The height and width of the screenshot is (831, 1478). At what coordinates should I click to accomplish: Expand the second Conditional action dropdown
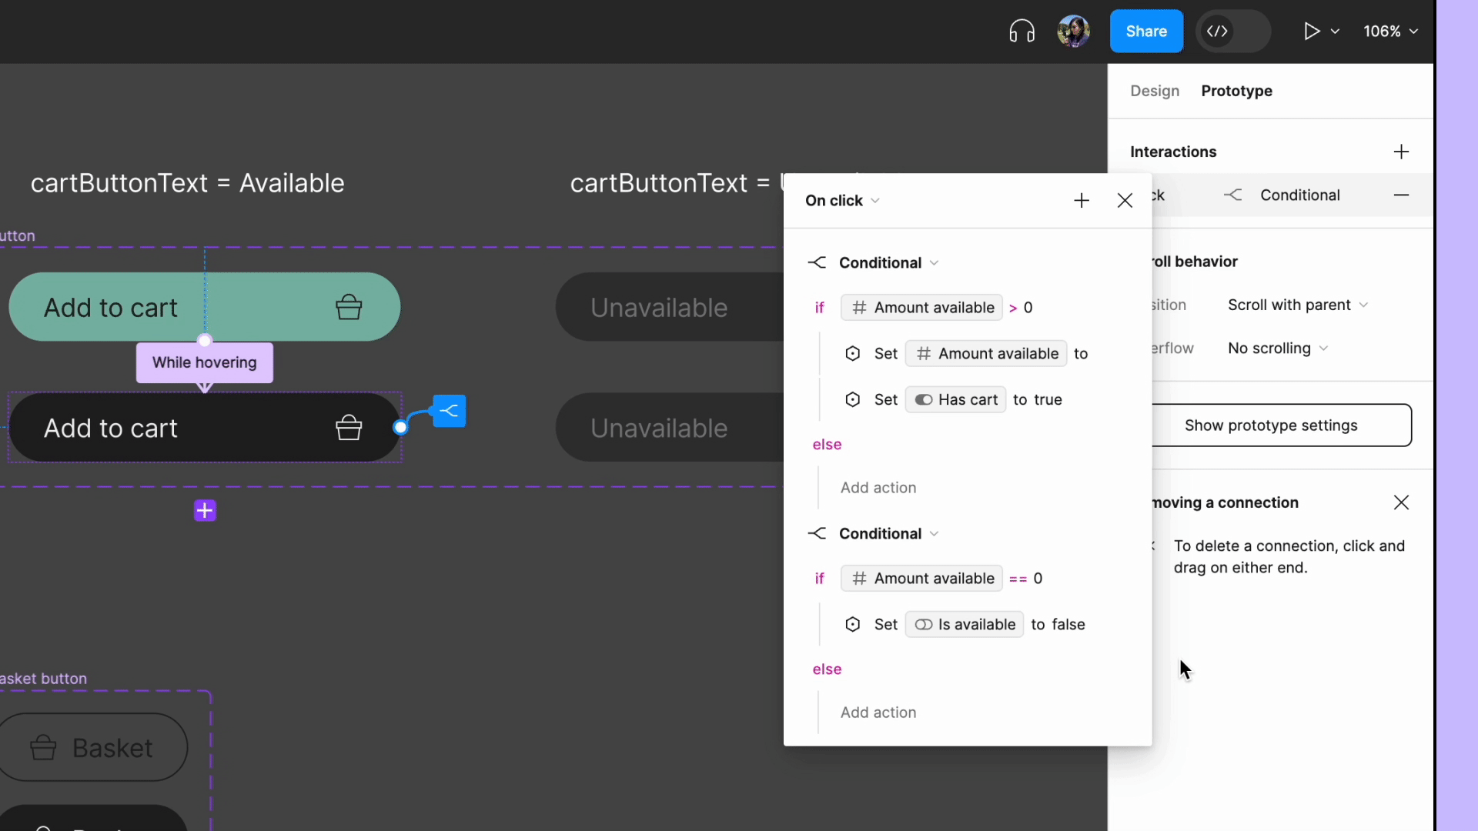(x=934, y=534)
